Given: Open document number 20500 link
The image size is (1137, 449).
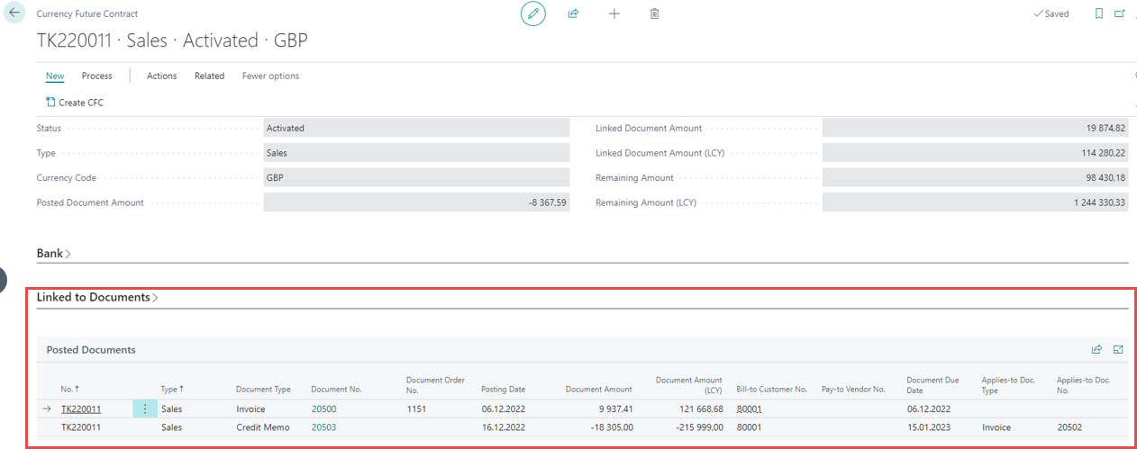Looking at the screenshot, I should coord(323,409).
